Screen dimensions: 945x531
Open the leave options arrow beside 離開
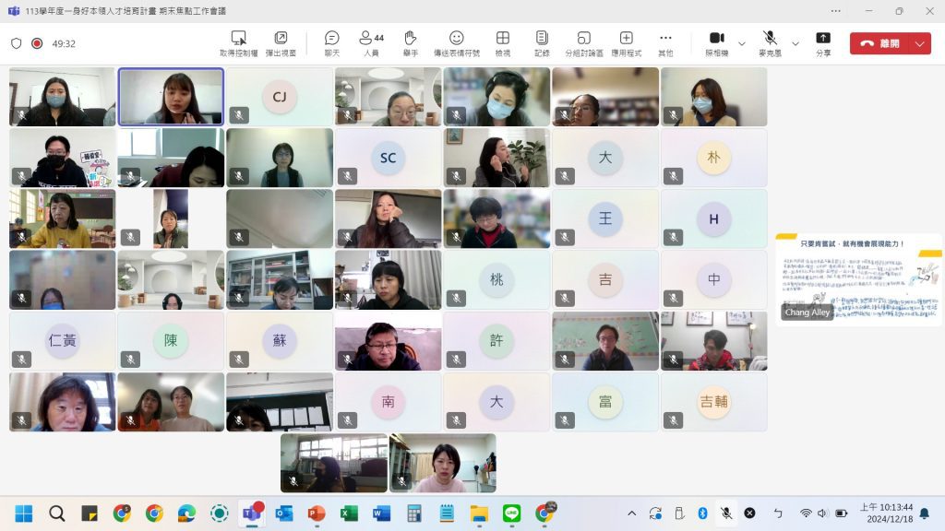[x=919, y=43]
